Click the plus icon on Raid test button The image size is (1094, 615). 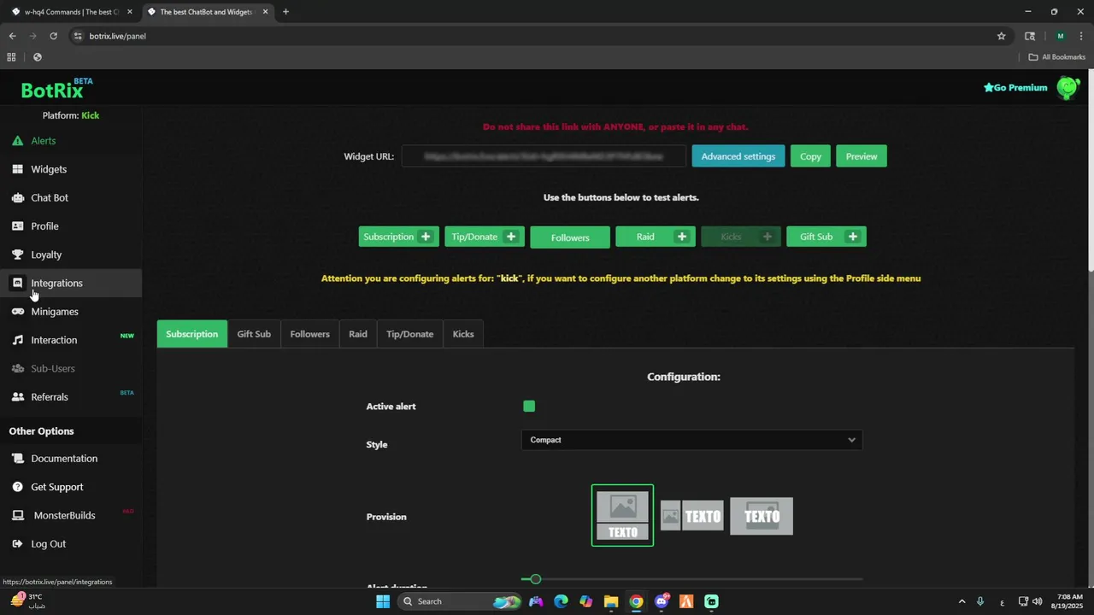pos(682,237)
